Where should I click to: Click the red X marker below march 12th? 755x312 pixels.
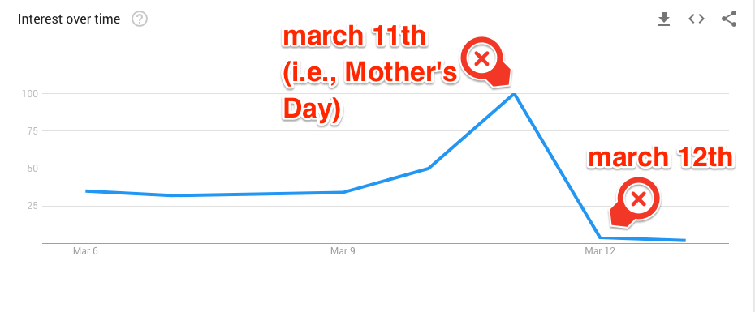pos(638,199)
